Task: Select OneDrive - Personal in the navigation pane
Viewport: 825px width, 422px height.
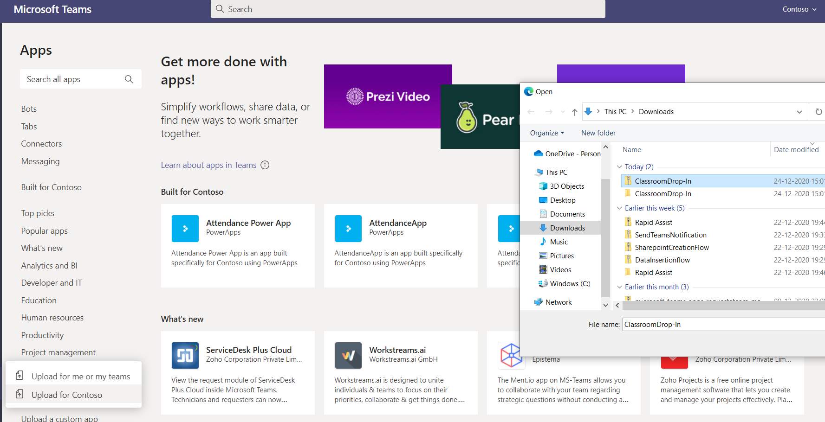Action: [567, 154]
